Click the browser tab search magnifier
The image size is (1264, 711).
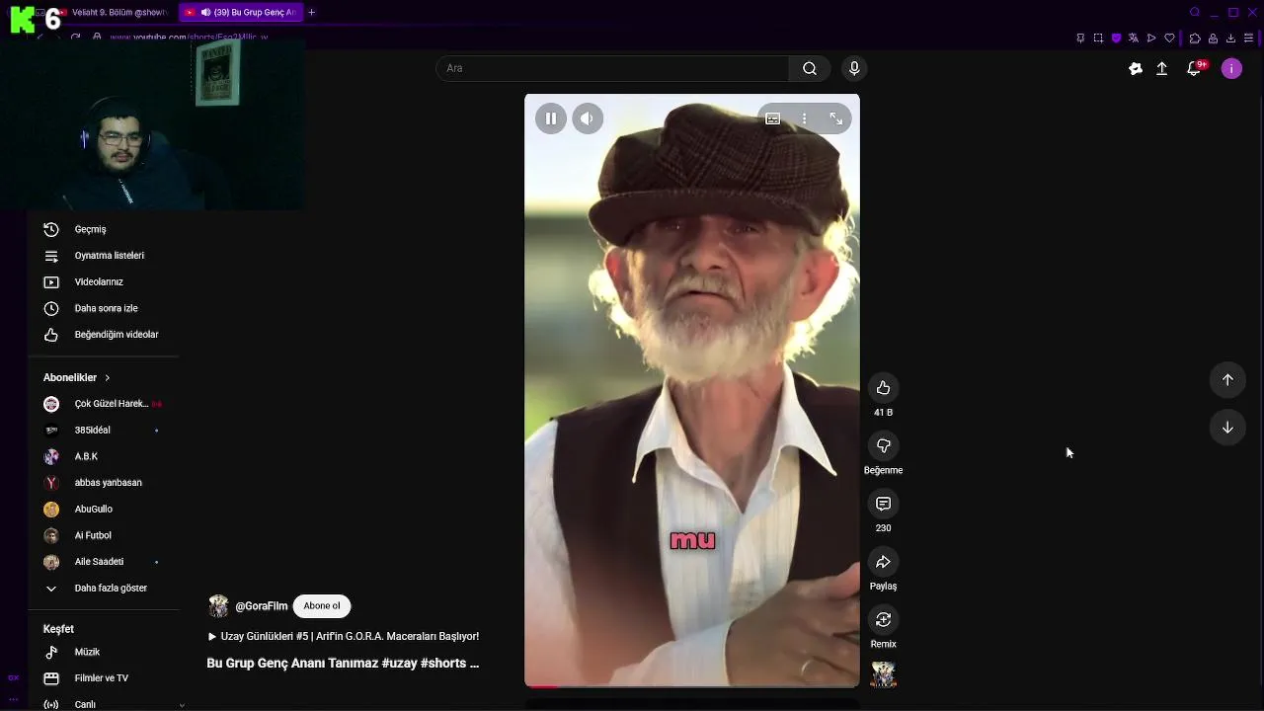(1195, 13)
